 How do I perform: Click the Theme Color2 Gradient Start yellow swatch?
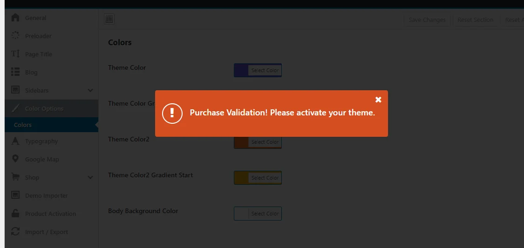241,178
